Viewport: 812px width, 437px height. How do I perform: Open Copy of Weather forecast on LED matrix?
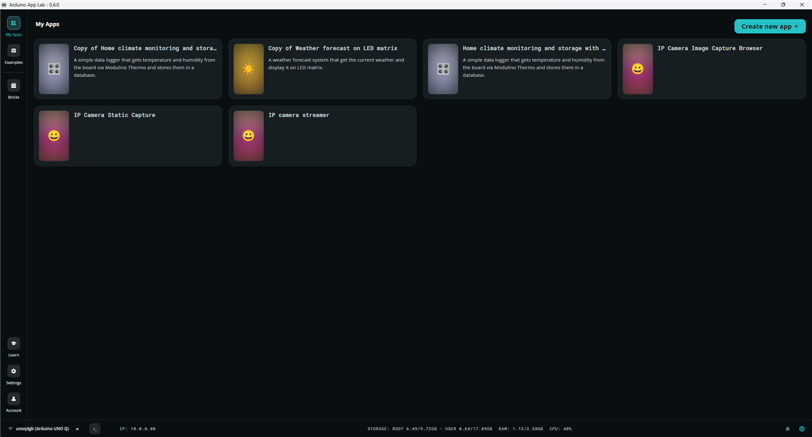pyautogui.click(x=322, y=69)
